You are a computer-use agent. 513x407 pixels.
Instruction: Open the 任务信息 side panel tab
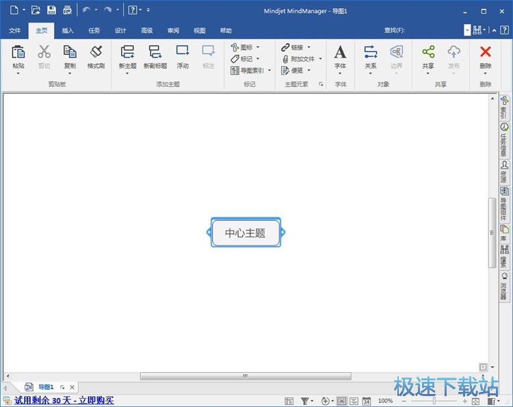(x=504, y=138)
